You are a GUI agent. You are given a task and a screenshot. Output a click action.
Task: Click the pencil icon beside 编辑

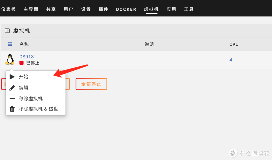tap(12, 88)
